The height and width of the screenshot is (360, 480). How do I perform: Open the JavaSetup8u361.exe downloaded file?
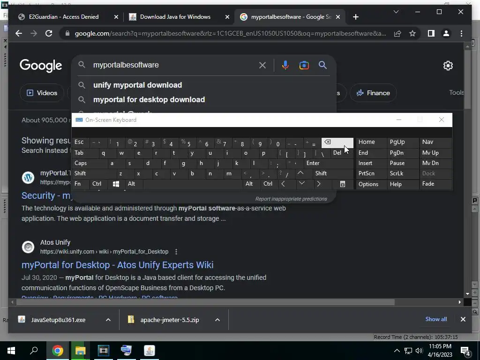coord(58,320)
